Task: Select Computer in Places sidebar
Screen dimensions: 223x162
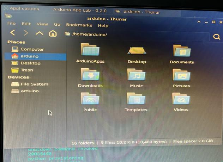Action: [32, 49]
